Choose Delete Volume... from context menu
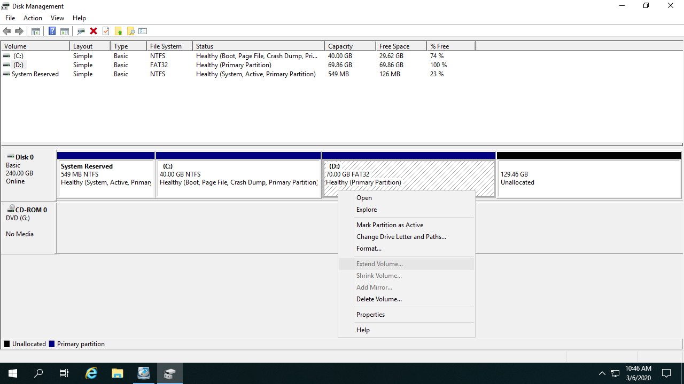This screenshot has width=684, height=384. tap(379, 299)
